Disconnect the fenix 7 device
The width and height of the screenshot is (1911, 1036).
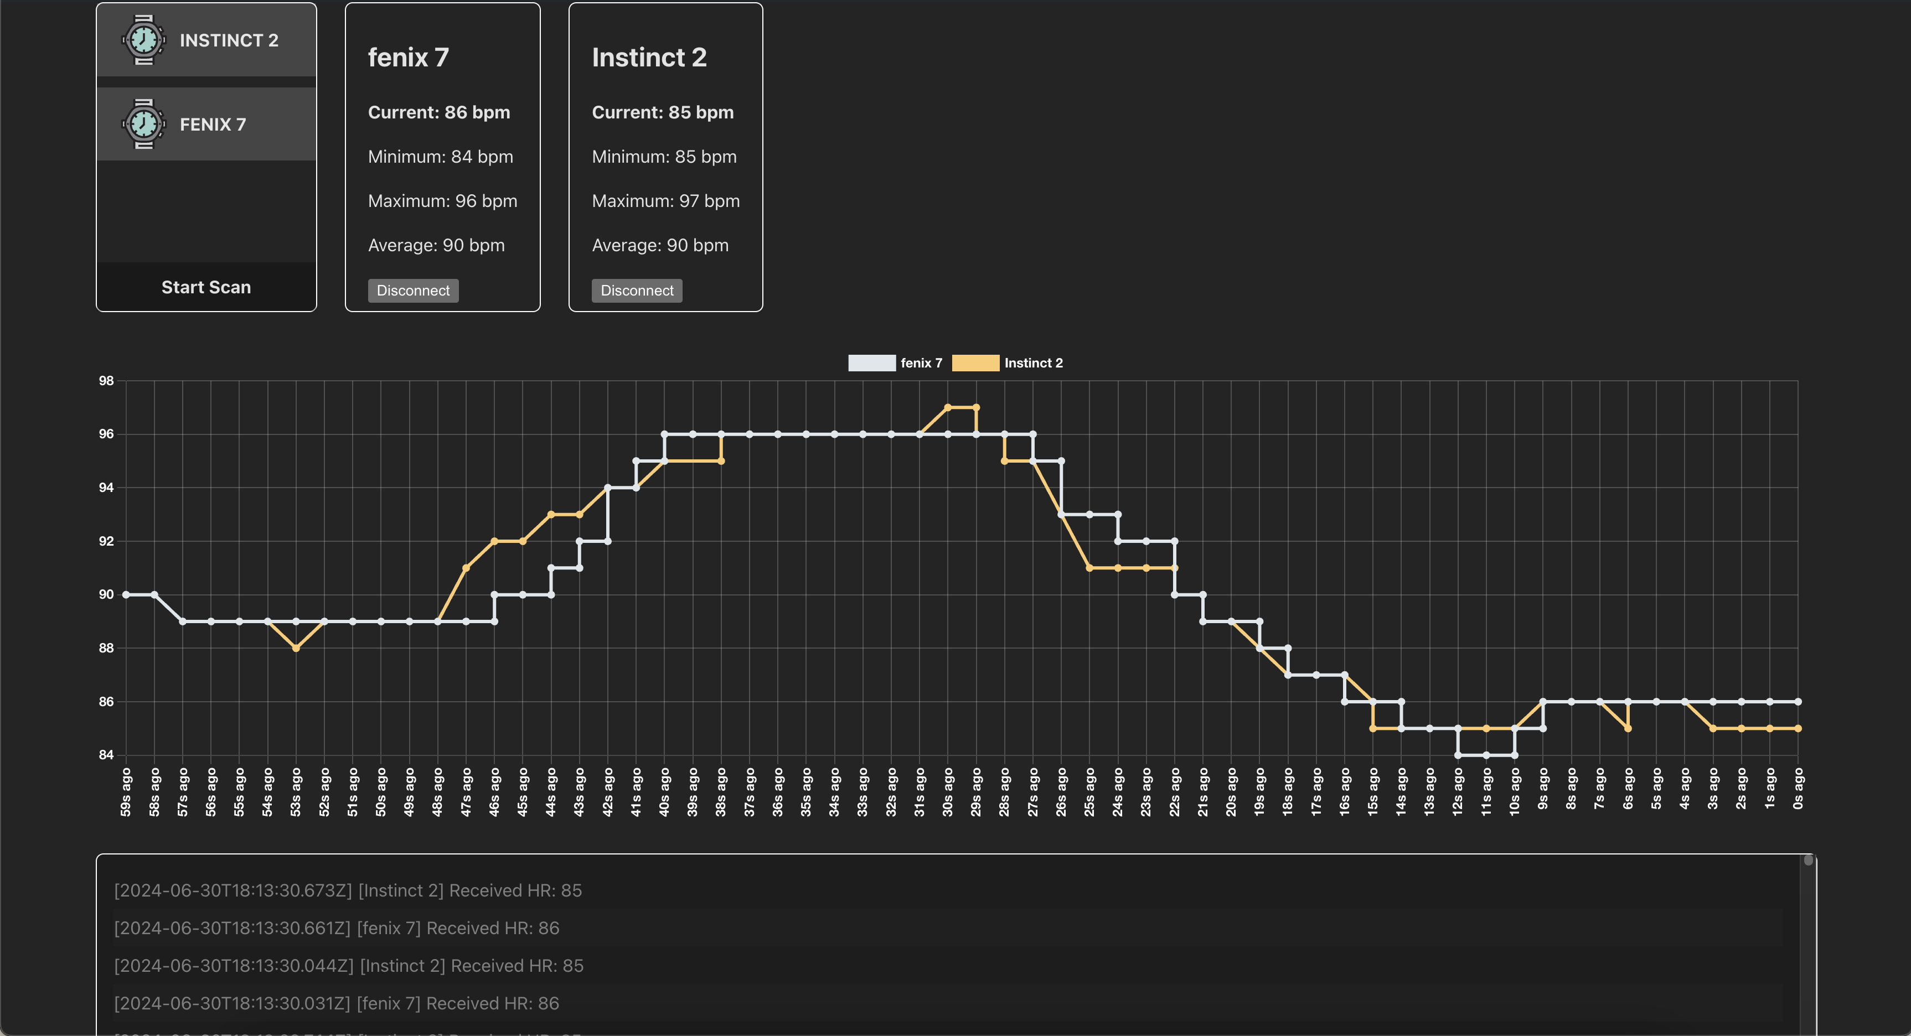(412, 289)
